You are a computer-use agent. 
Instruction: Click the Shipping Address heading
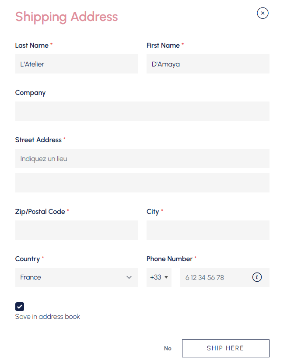coord(66,17)
